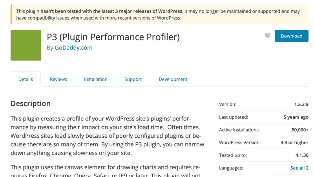Open the GoDaddy.com author link
314x177 pixels.
coord(73,48)
